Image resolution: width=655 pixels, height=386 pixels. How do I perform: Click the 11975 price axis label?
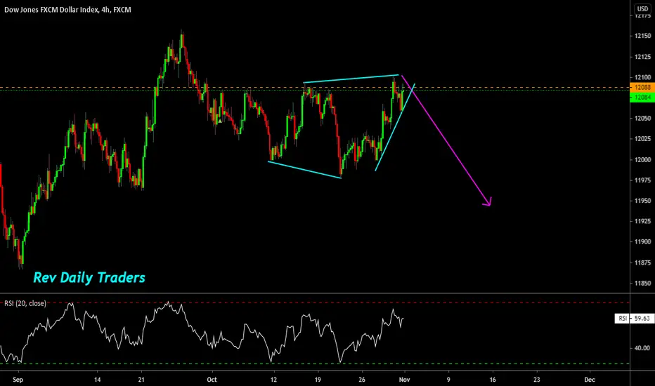[x=642, y=180]
